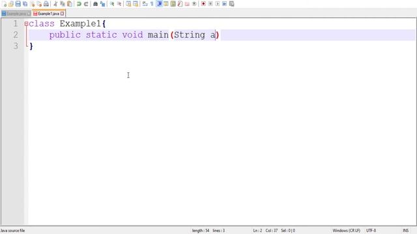Click 'Ln : 2' position in status bar
Image resolution: width=417 pixels, height=234 pixels.
[258, 231]
